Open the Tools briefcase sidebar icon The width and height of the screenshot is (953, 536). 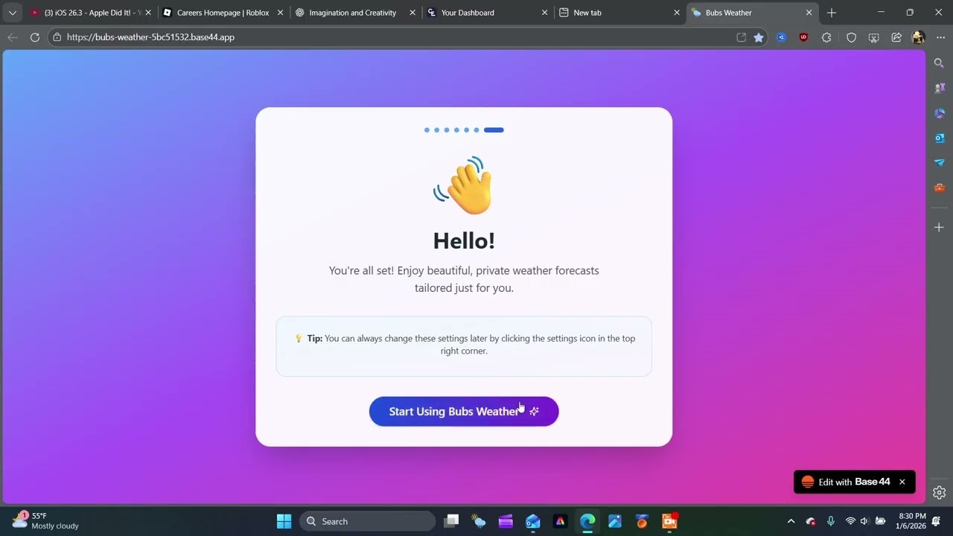point(940,188)
